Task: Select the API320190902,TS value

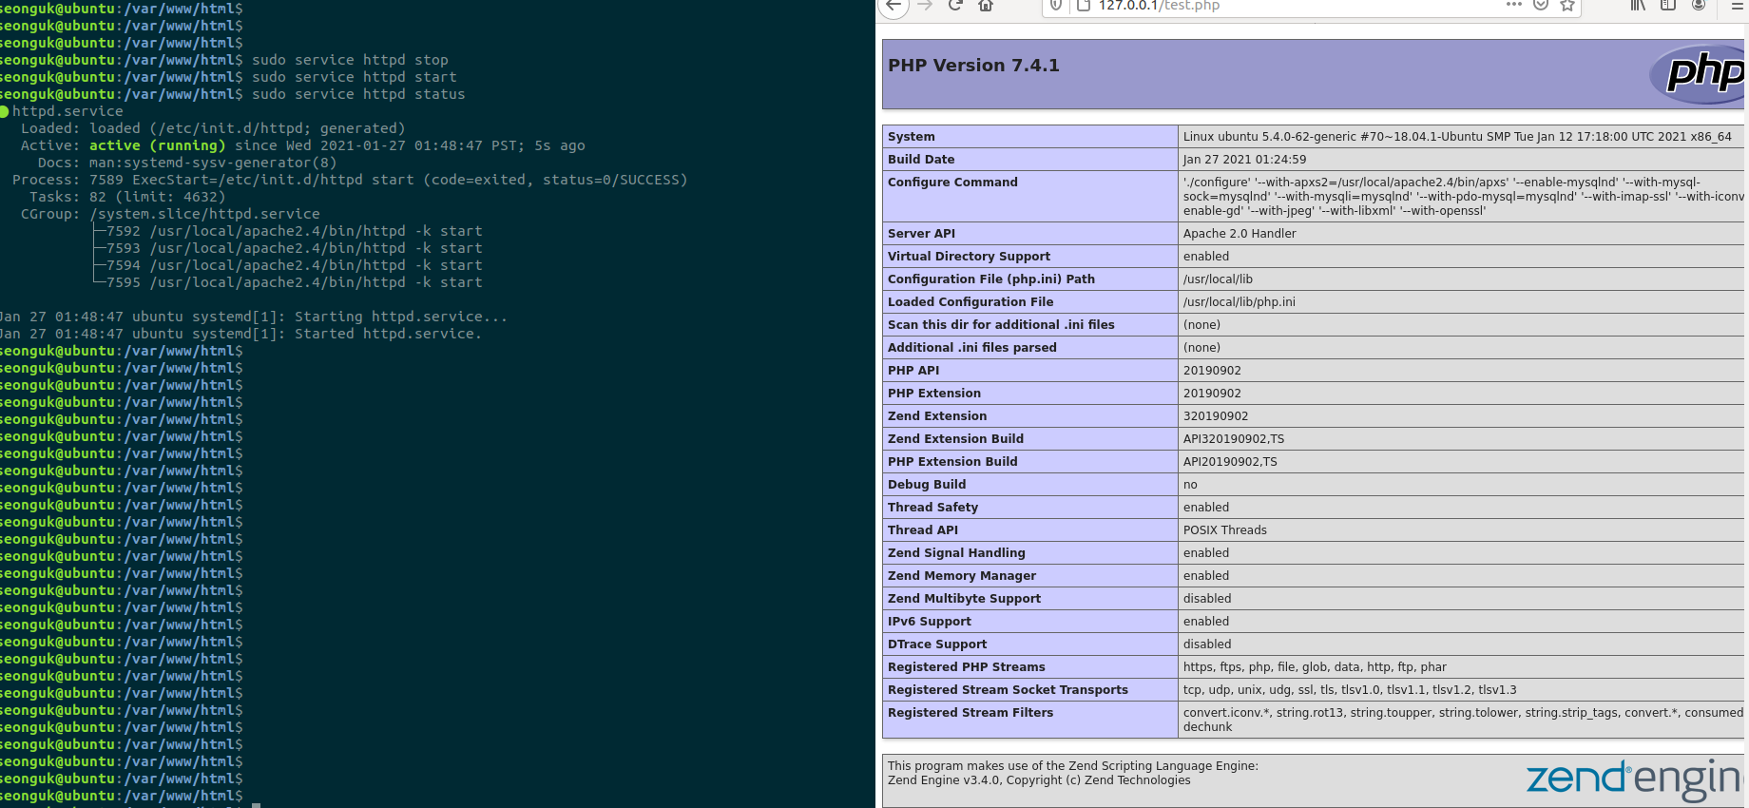Action: (1233, 439)
